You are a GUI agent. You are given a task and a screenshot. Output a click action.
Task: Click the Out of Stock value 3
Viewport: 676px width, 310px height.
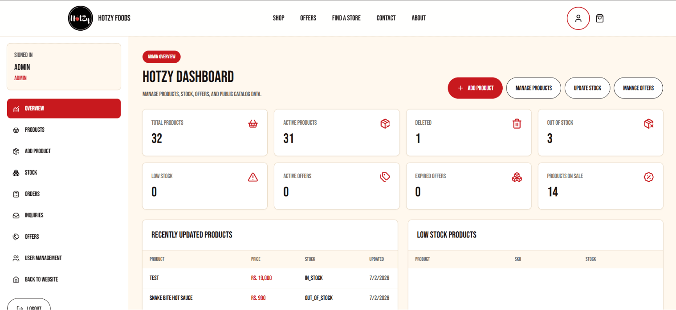click(550, 139)
